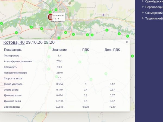Expand the Оренбургский district
Image resolution: width=163 pixels, height=122 pixels.
[x=143, y=1]
